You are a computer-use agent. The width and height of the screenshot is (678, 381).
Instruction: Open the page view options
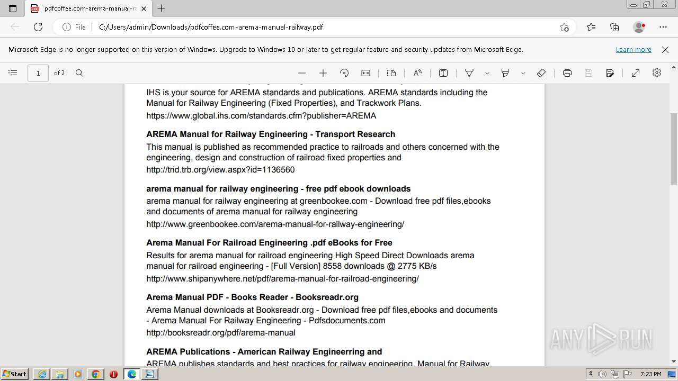[391, 73]
